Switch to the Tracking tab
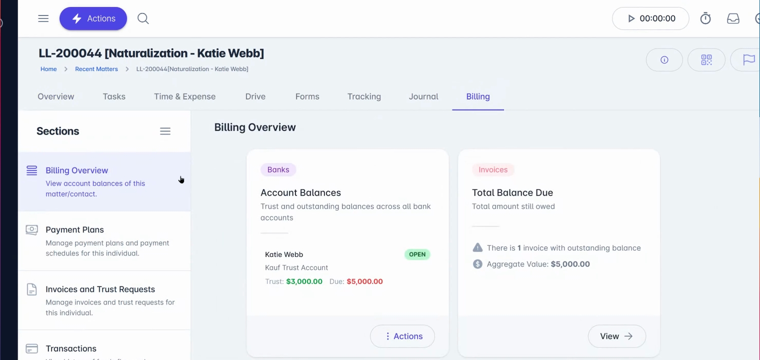Image resolution: width=760 pixels, height=360 pixels. click(x=364, y=96)
